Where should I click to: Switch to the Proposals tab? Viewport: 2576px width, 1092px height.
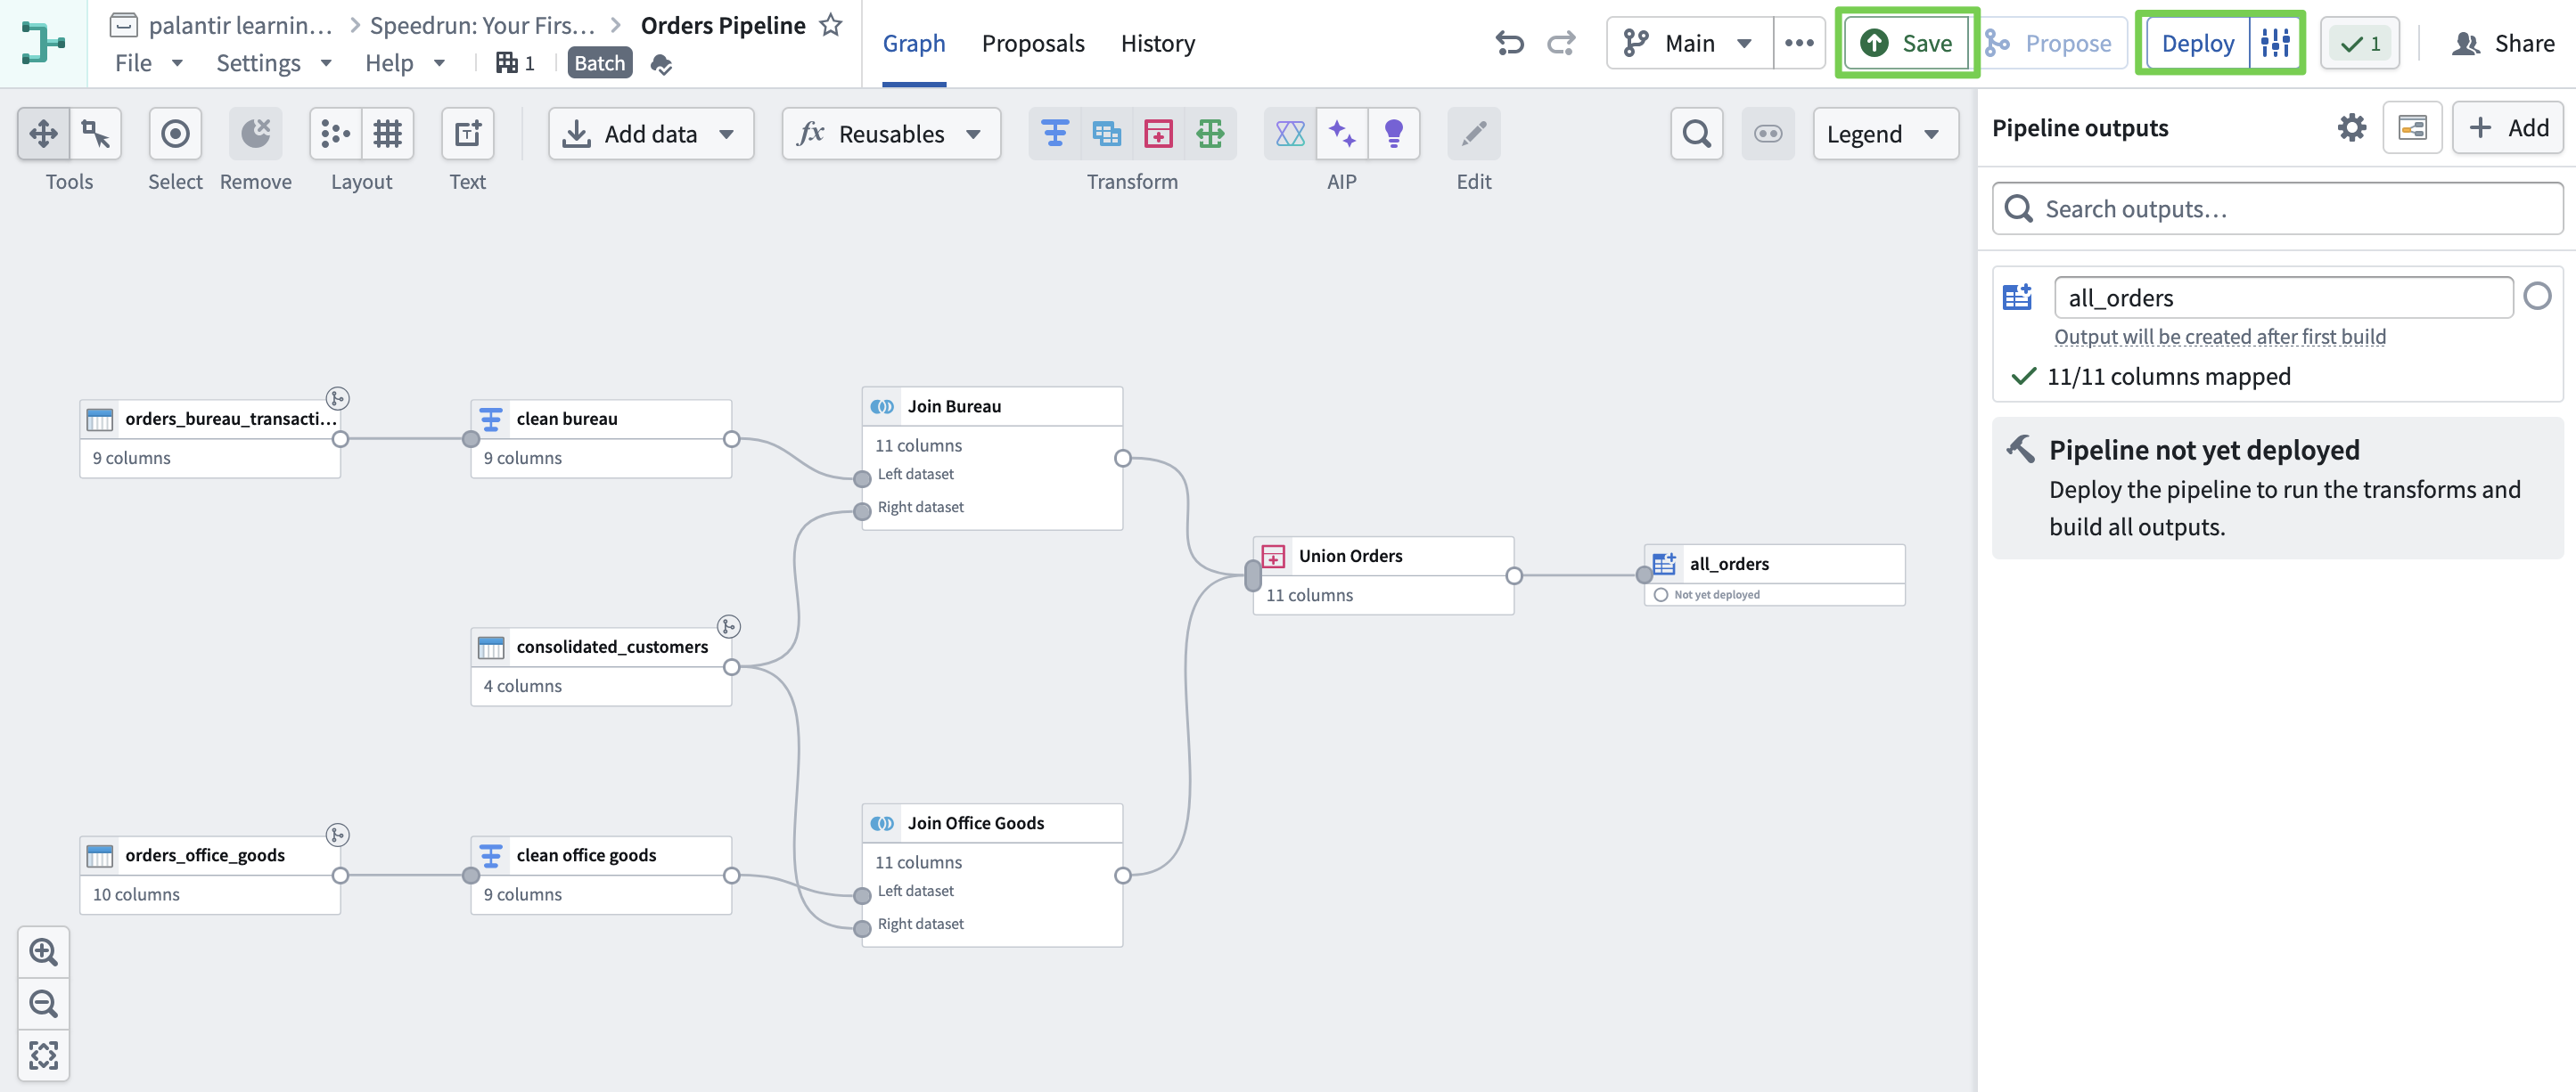click(1032, 43)
